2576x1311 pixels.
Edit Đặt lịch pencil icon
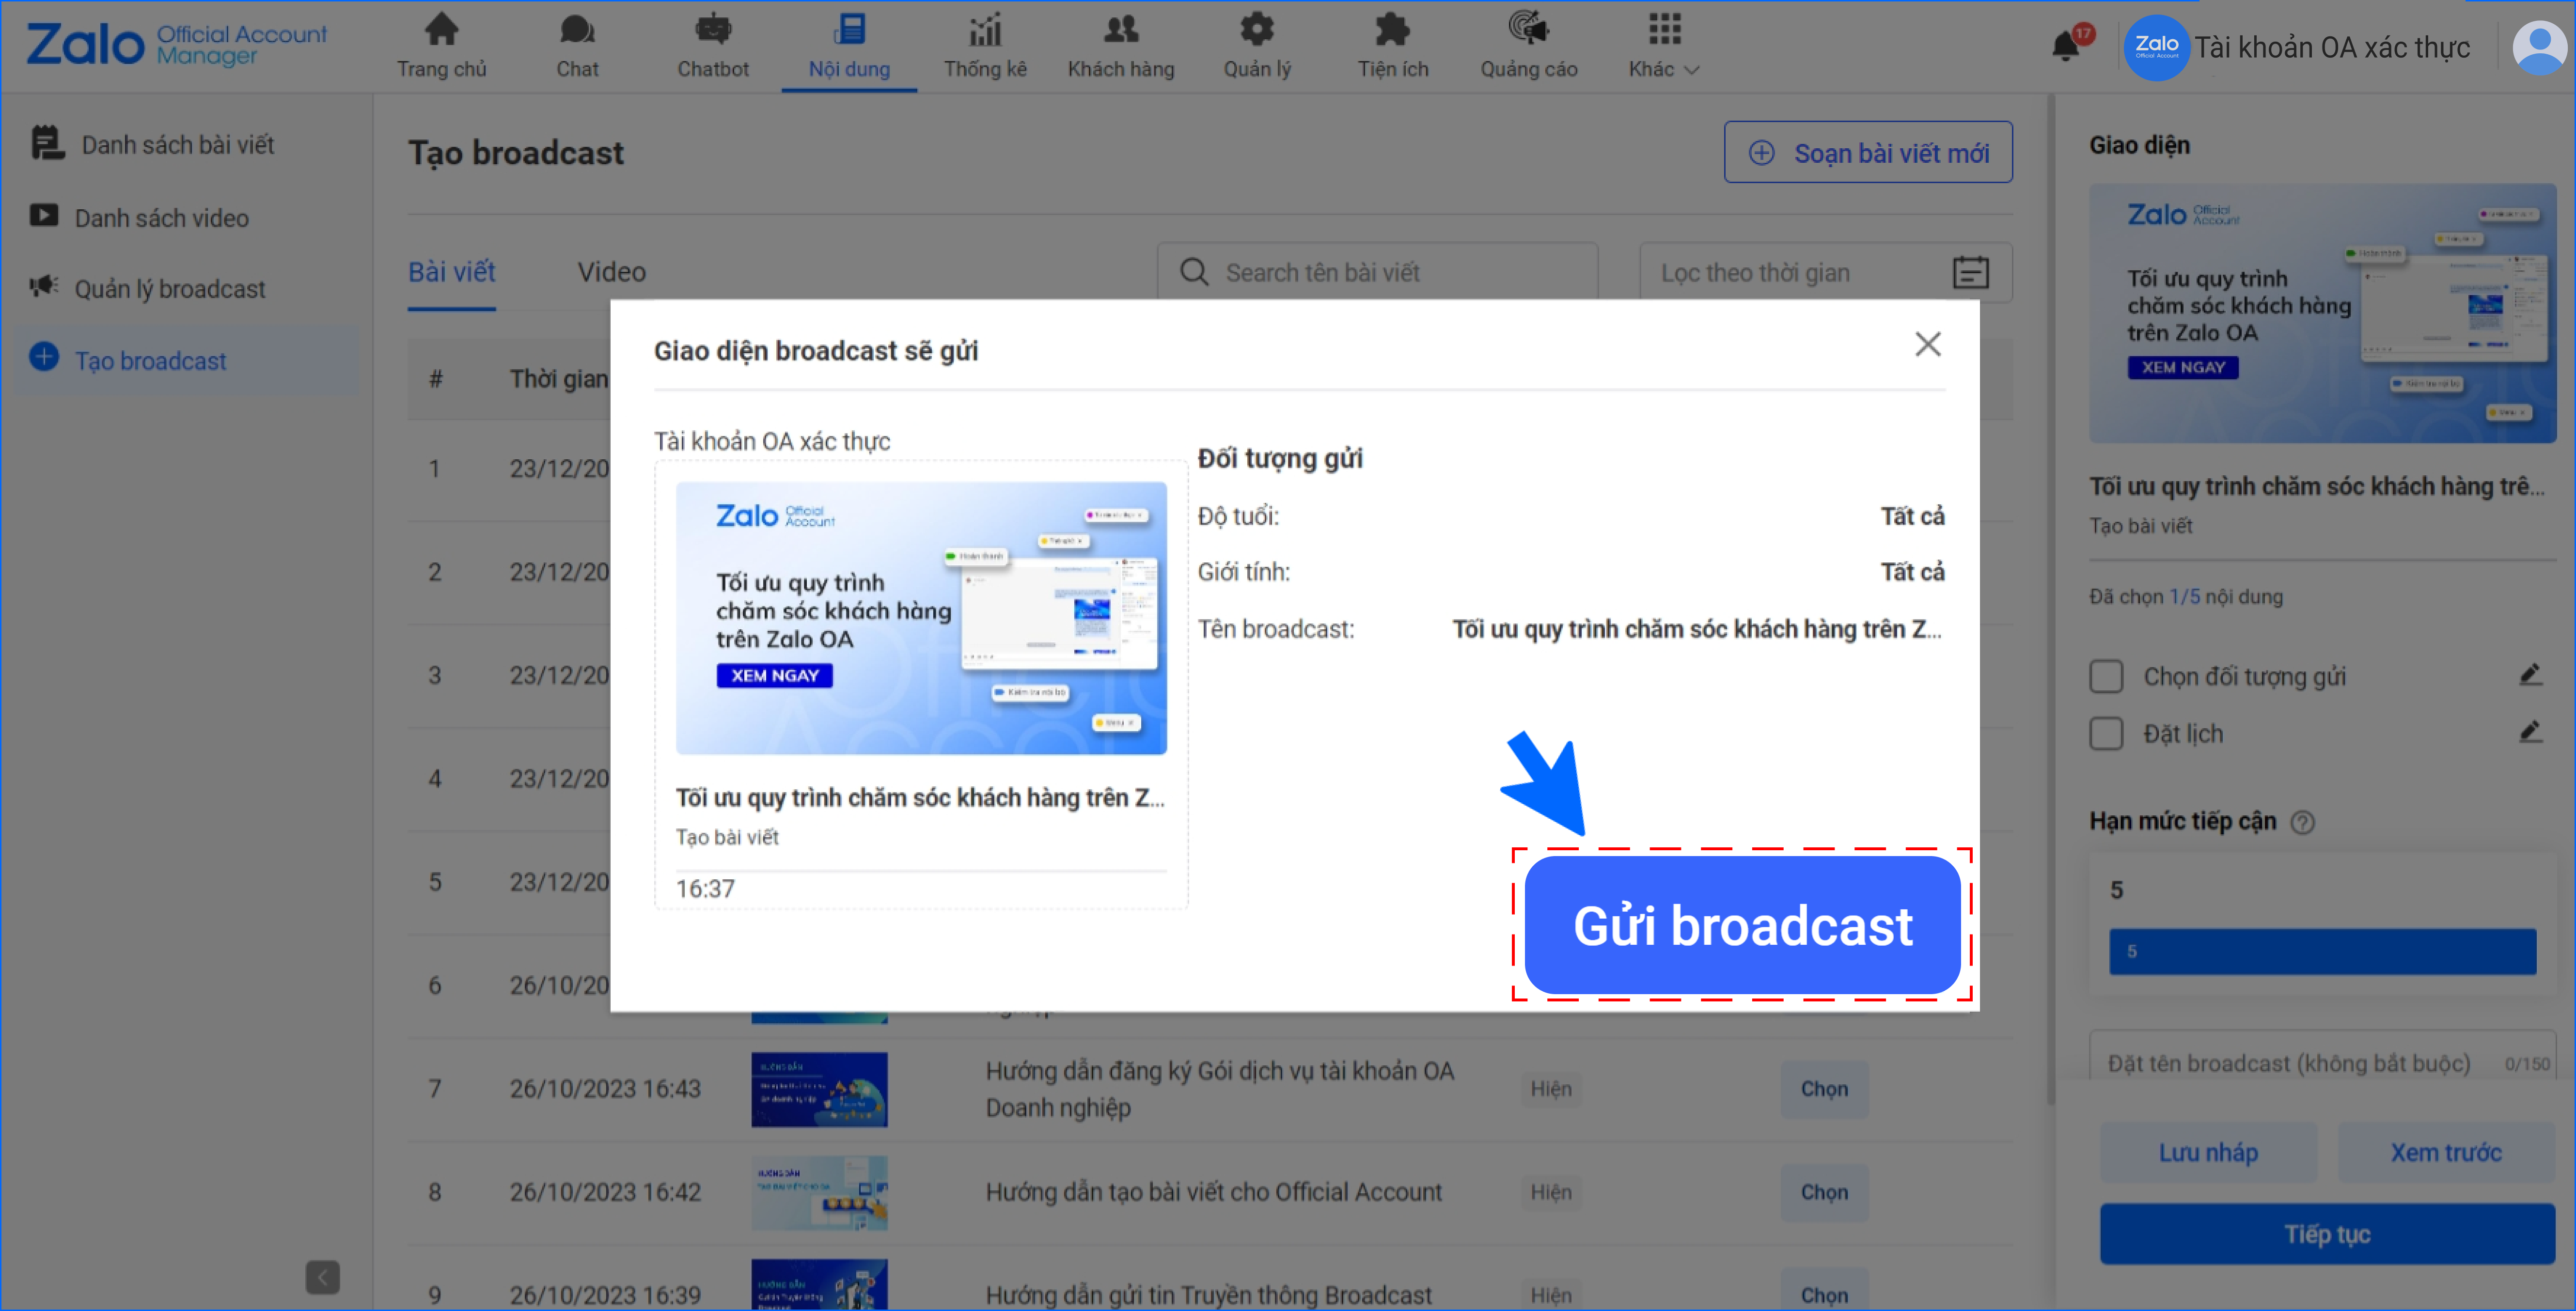pyautogui.click(x=2530, y=732)
